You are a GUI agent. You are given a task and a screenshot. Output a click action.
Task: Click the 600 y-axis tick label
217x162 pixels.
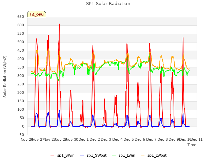pyautogui.click(x=21, y=25)
